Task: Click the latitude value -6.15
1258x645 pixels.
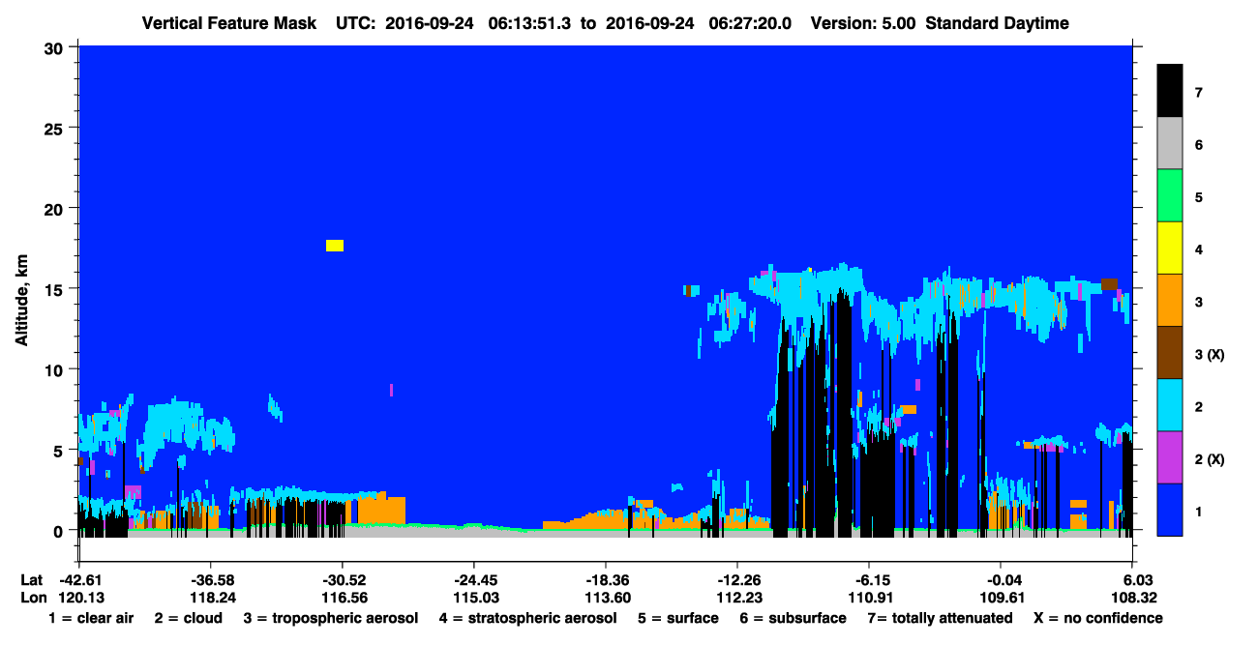Action: (869, 579)
